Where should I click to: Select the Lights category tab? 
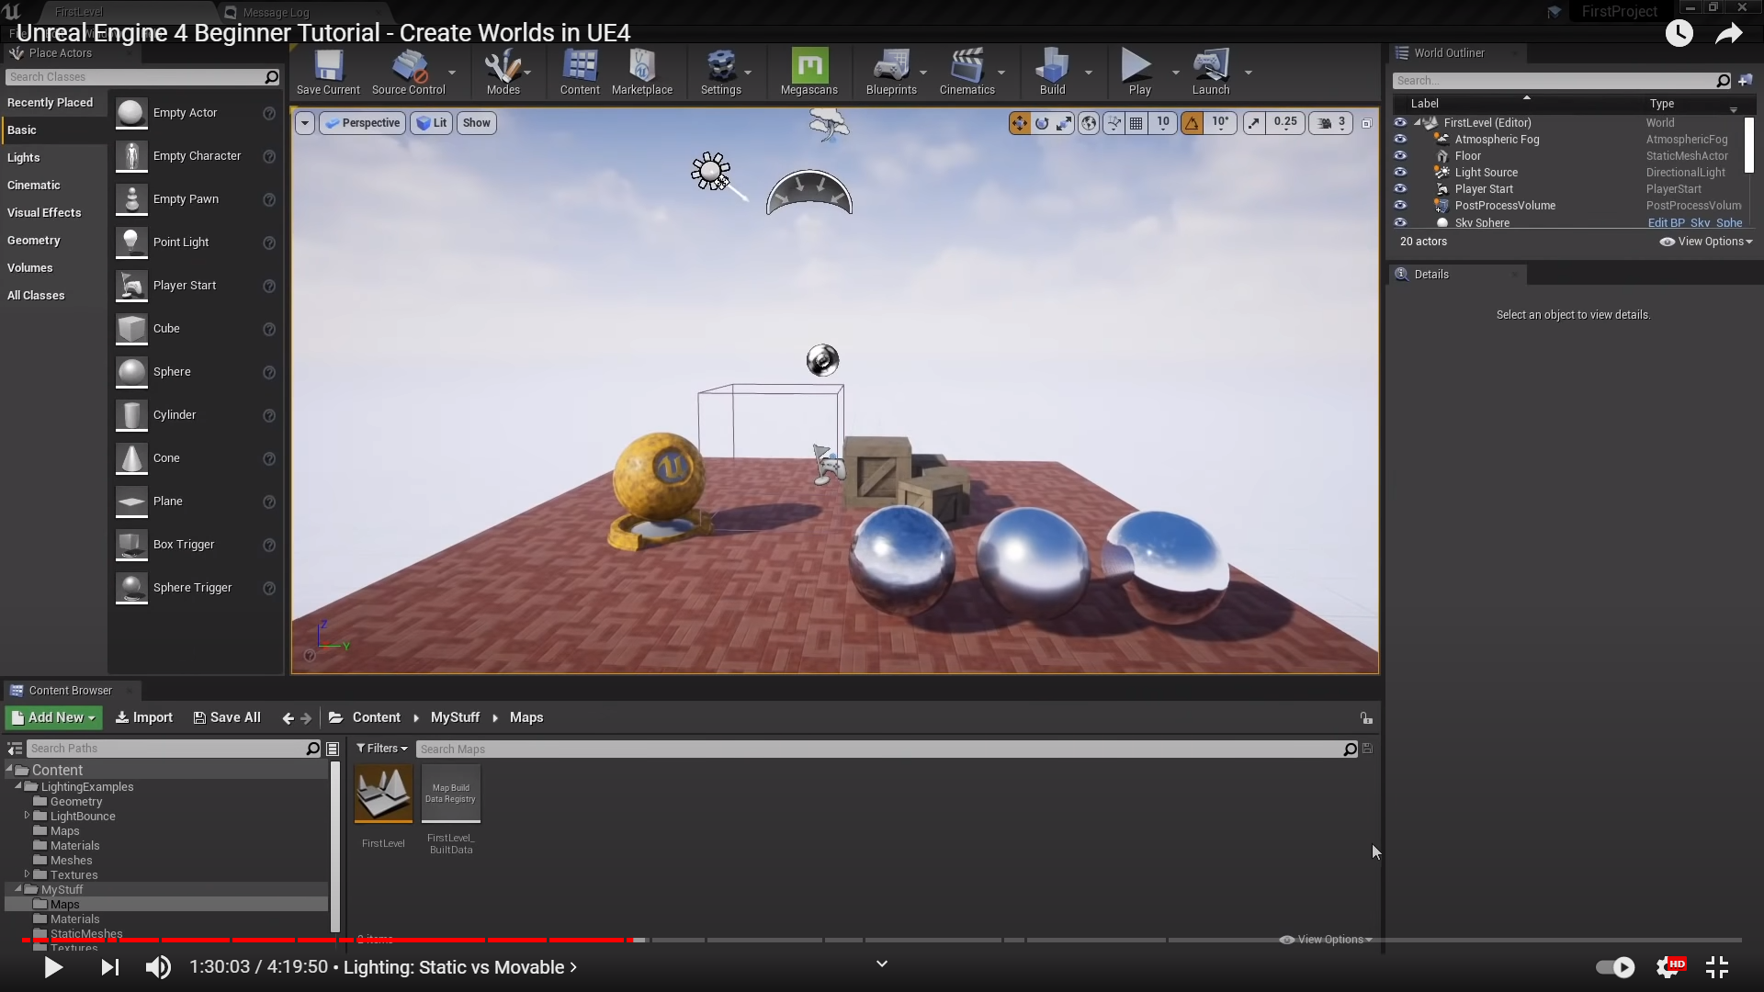24,158
